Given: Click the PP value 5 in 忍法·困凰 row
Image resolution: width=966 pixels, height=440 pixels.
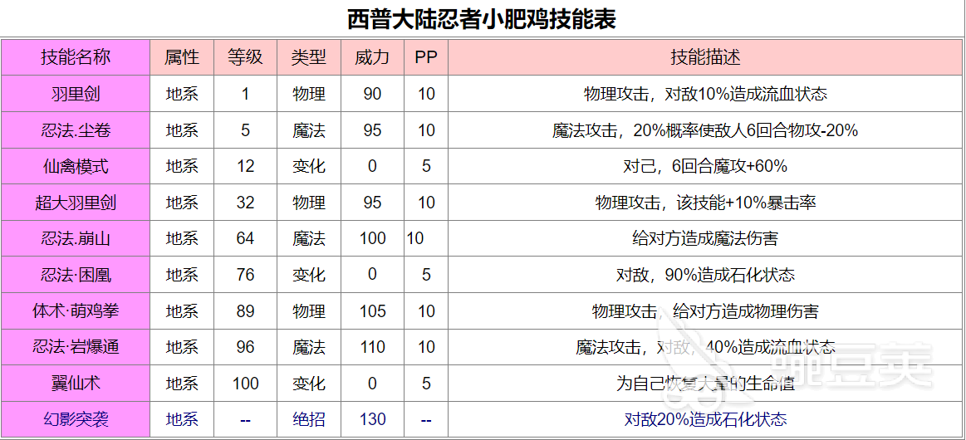Looking at the screenshot, I should 426,275.
